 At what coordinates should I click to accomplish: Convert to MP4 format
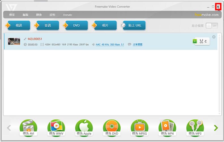pyautogui.click(x=167, y=128)
